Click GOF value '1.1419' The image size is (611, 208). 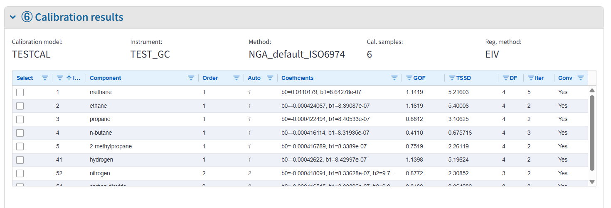click(414, 92)
